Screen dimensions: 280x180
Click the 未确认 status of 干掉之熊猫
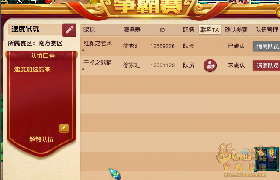(x=236, y=65)
